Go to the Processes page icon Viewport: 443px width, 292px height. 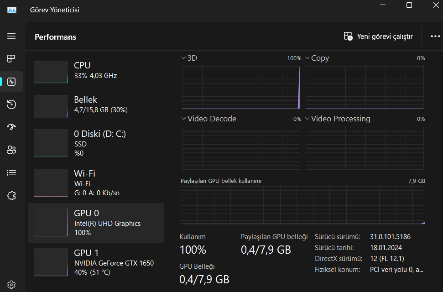click(11, 58)
